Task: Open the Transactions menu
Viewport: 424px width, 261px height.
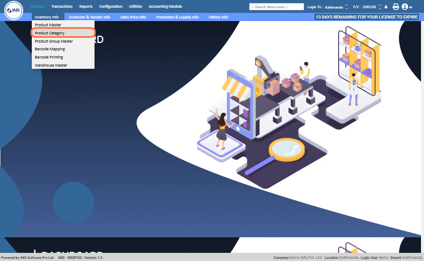Action: coord(62,6)
